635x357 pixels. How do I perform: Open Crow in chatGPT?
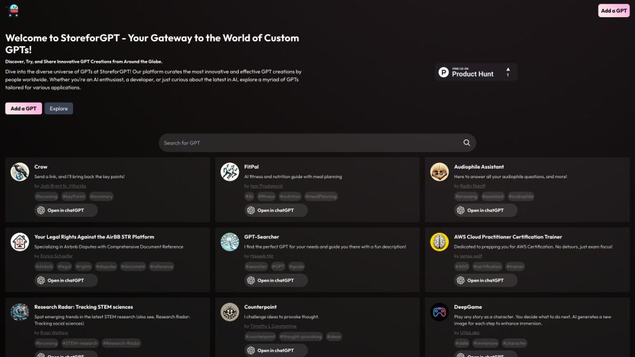point(66,210)
